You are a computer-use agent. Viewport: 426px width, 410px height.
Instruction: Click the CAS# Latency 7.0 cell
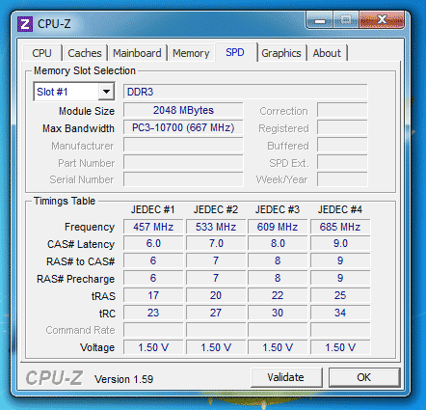(216, 243)
